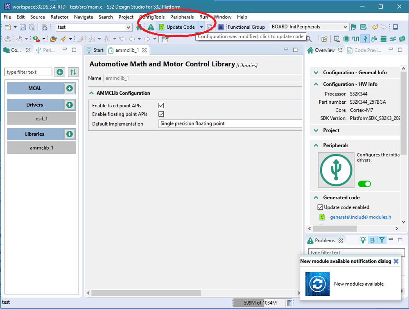The width and height of the screenshot is (409, 309).
Task: Click the green arrows tool icon
Action: (393, 39)
